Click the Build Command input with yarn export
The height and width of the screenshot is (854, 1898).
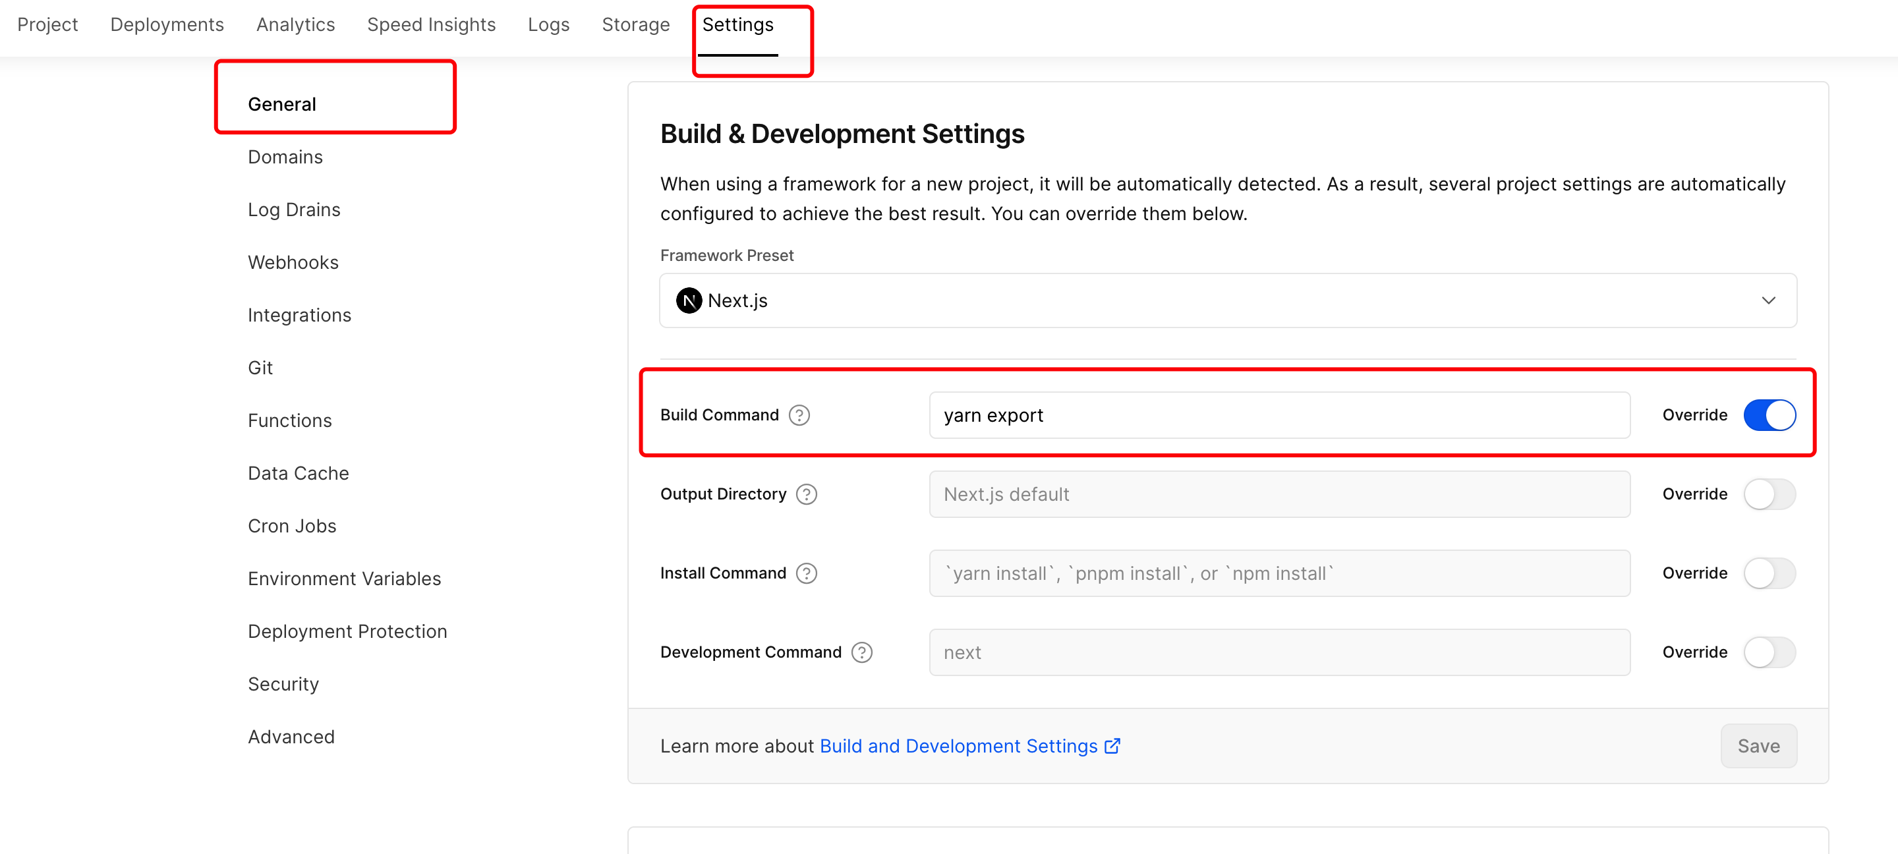point(1279,415)
